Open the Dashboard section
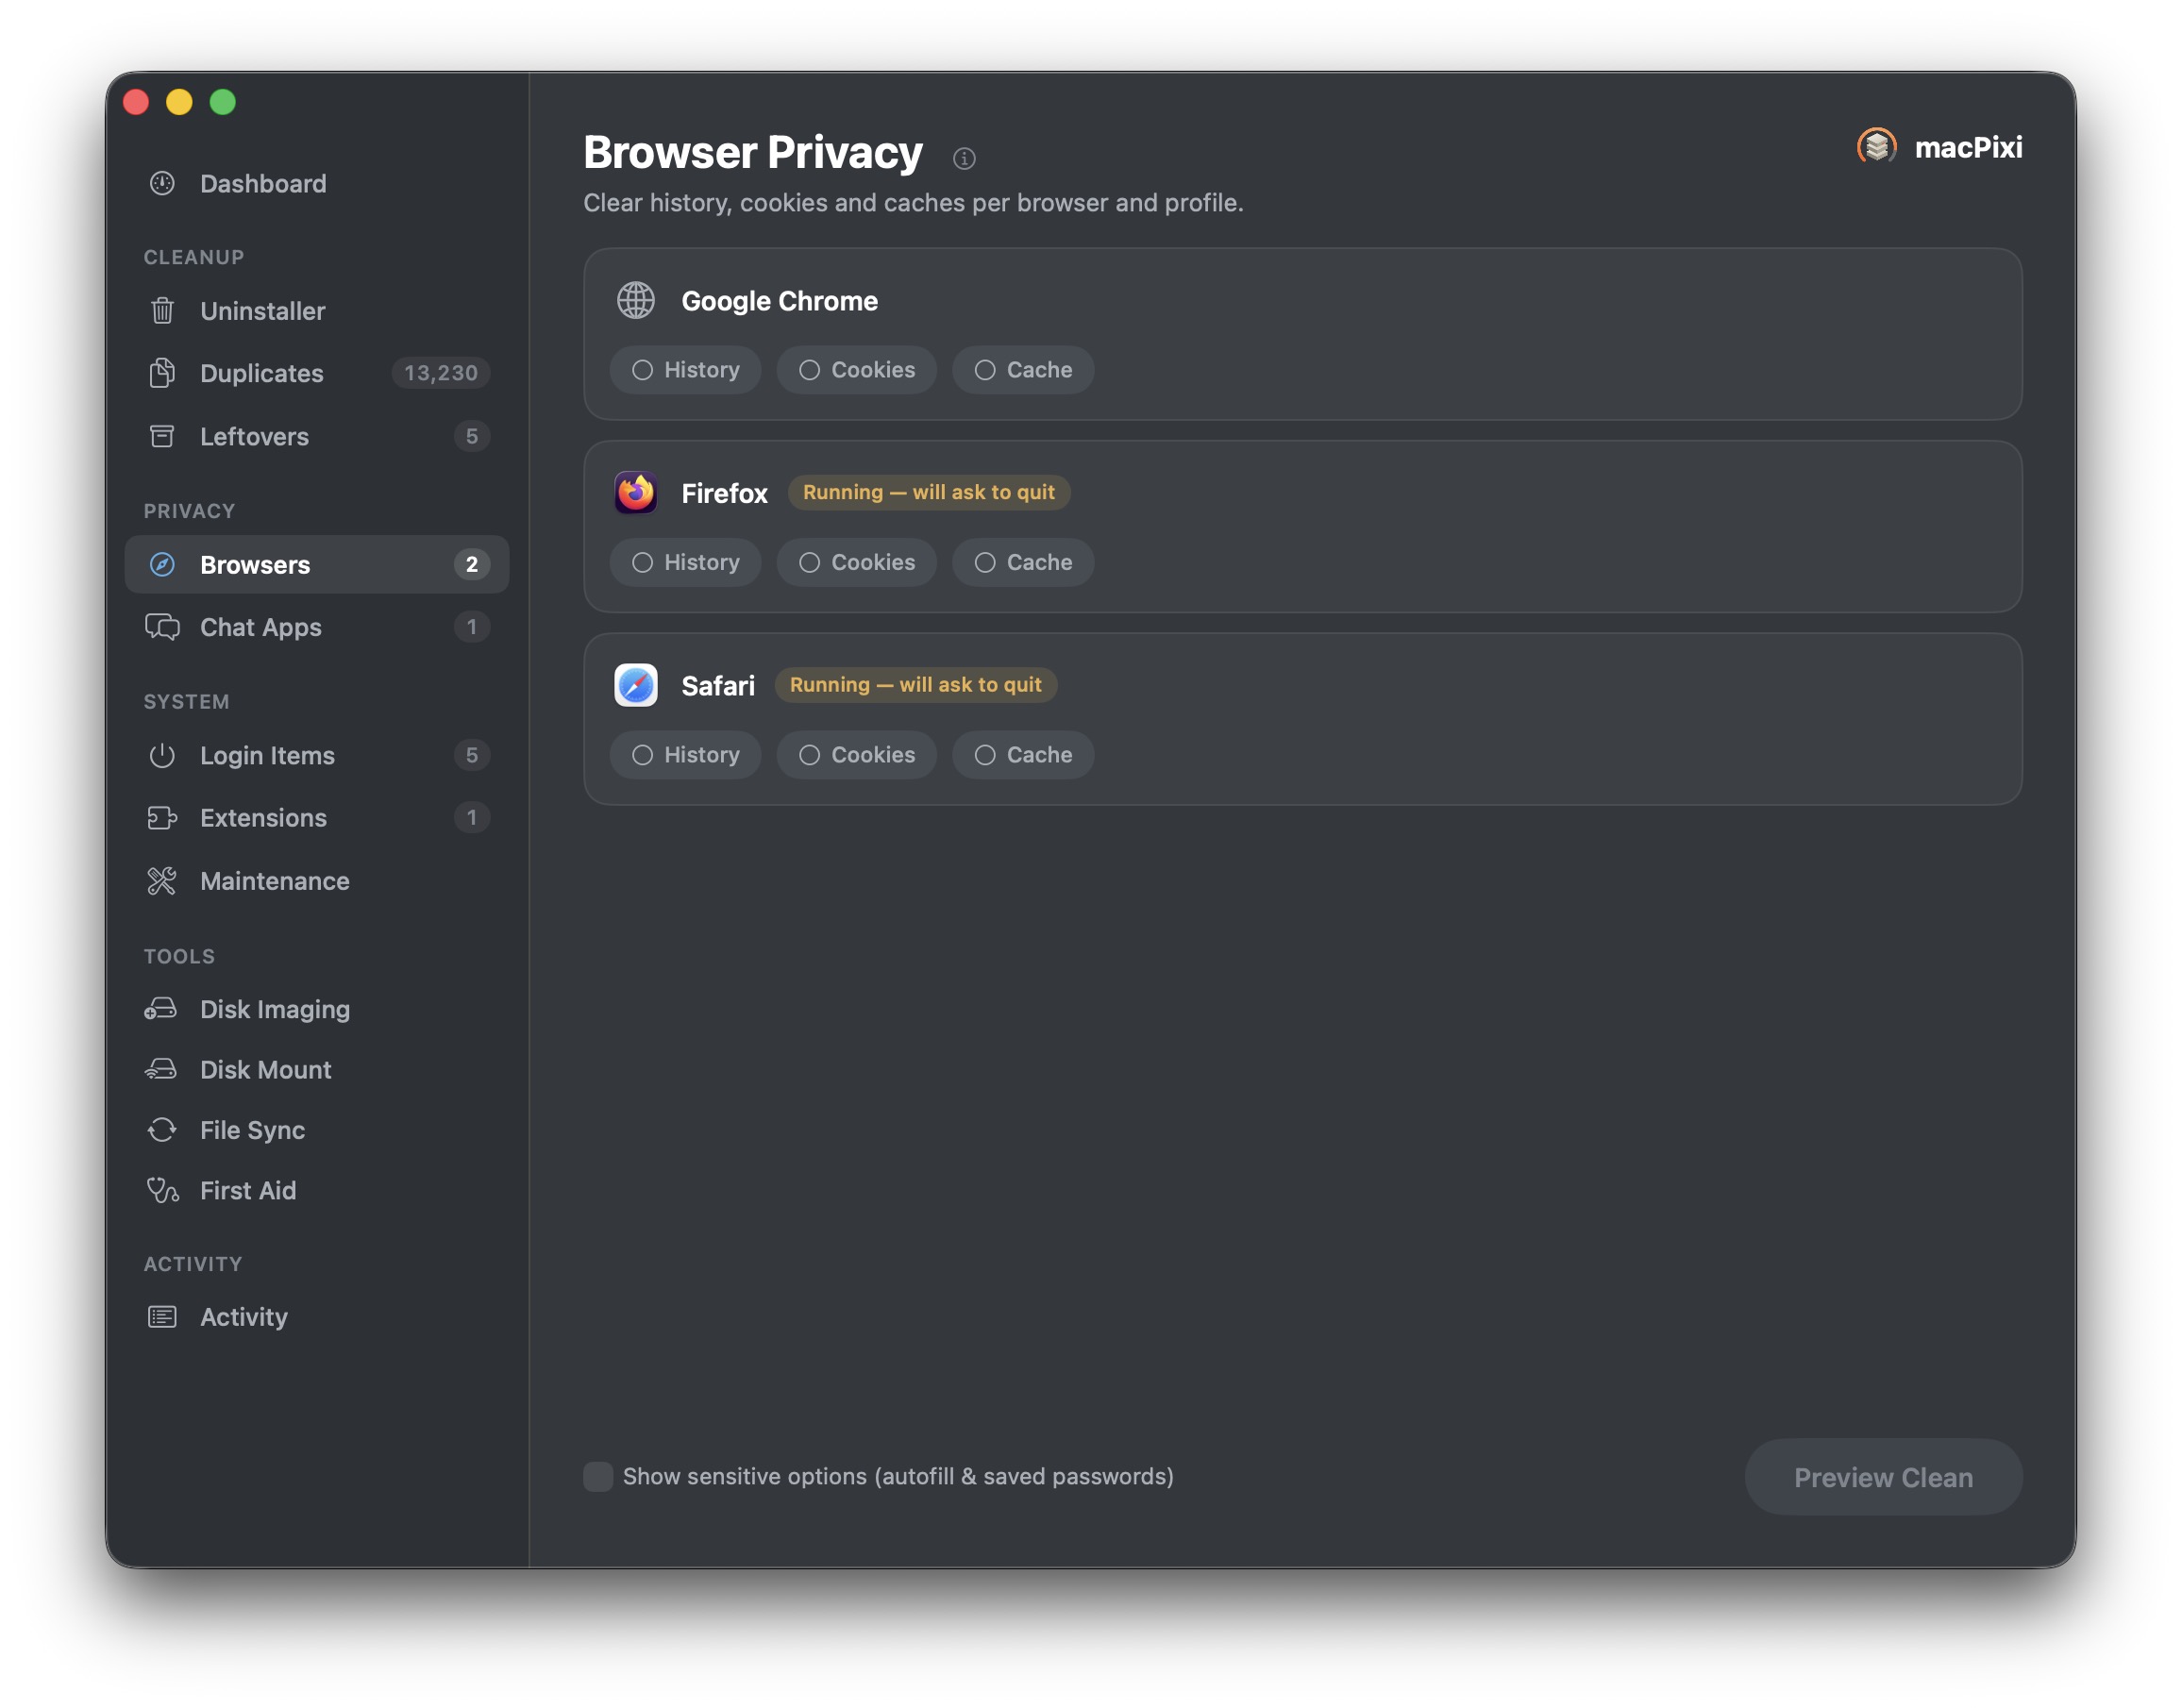This screenshot has width=2182, height=1708. coord(317,183)
